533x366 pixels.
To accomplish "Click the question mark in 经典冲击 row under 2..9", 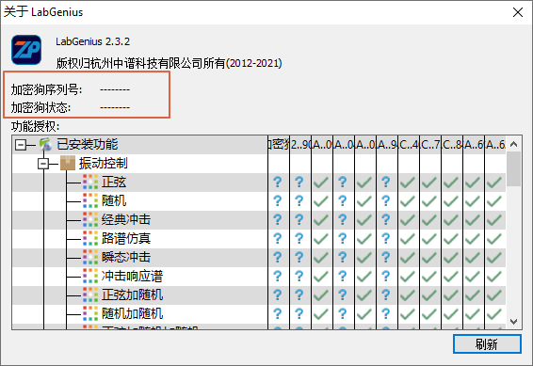I will 299,220.
